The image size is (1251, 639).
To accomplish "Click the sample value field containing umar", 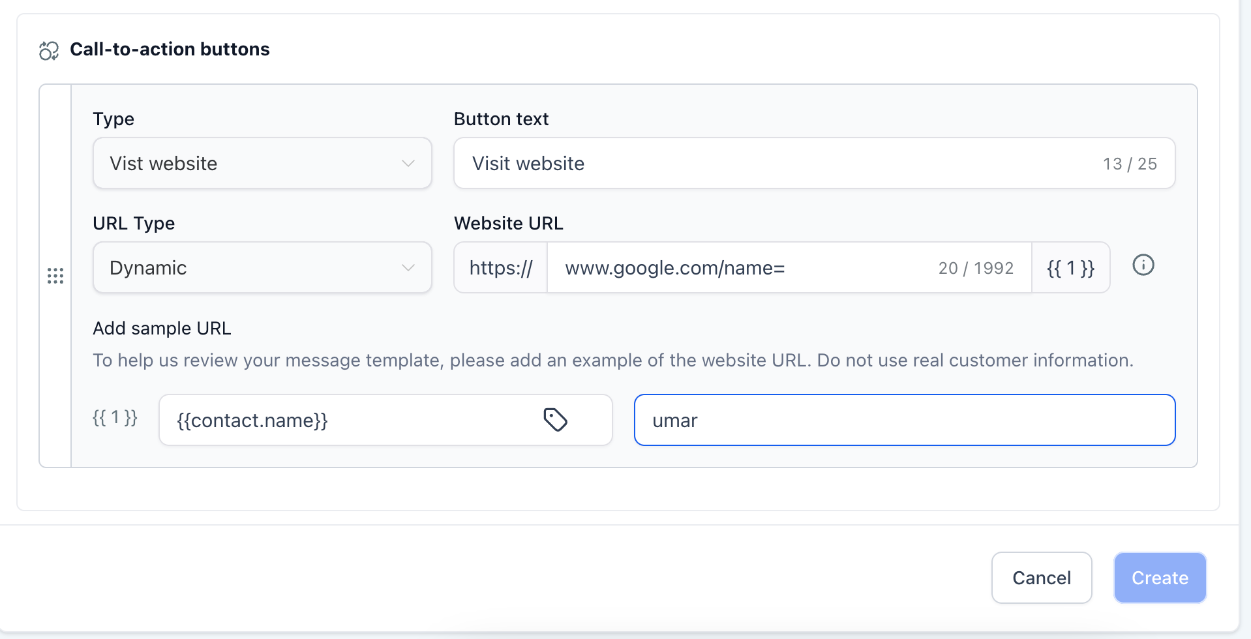I will (905, 420).
